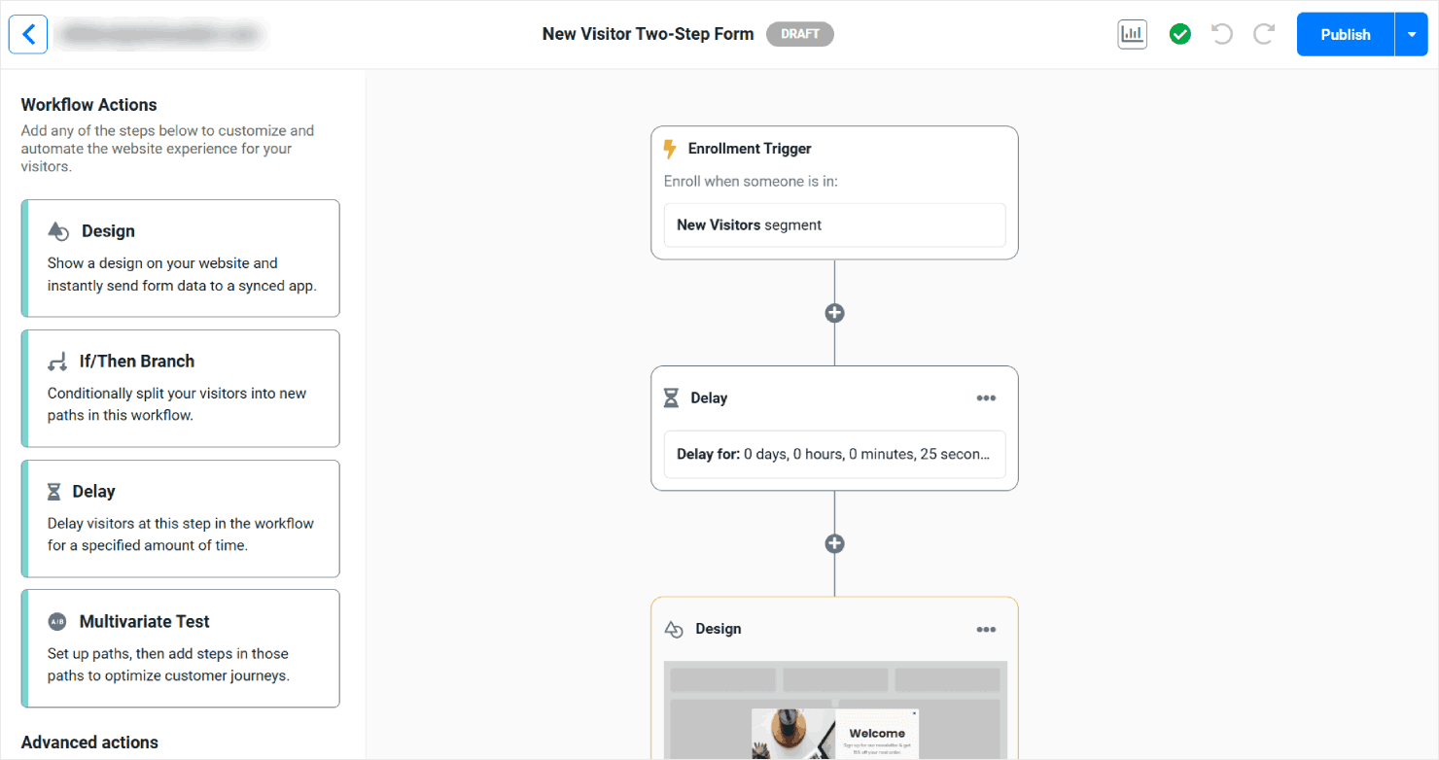Click the hourglass icon on the Delay node
This screenshot has height=760, width=1439.
[671, 397]
